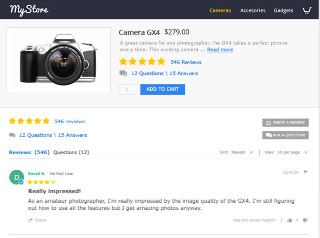Click the Read more link

point(220,50)
